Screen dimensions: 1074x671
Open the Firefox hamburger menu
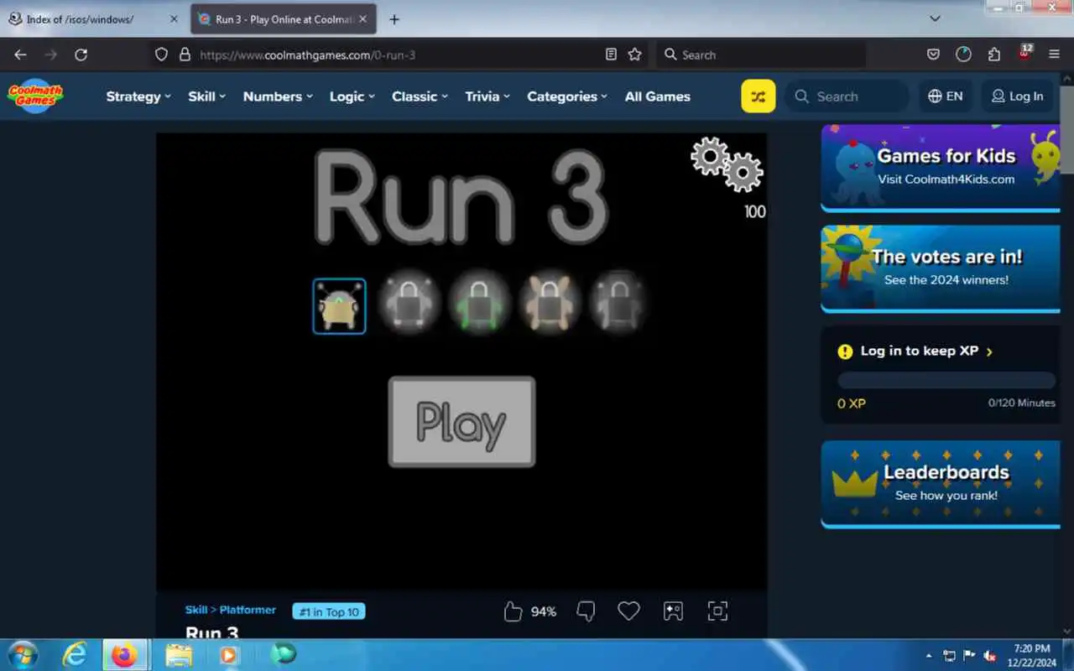tap(1055, 55)
